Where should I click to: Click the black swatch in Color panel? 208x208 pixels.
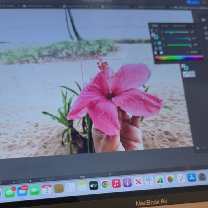click(x=158, y=53)
